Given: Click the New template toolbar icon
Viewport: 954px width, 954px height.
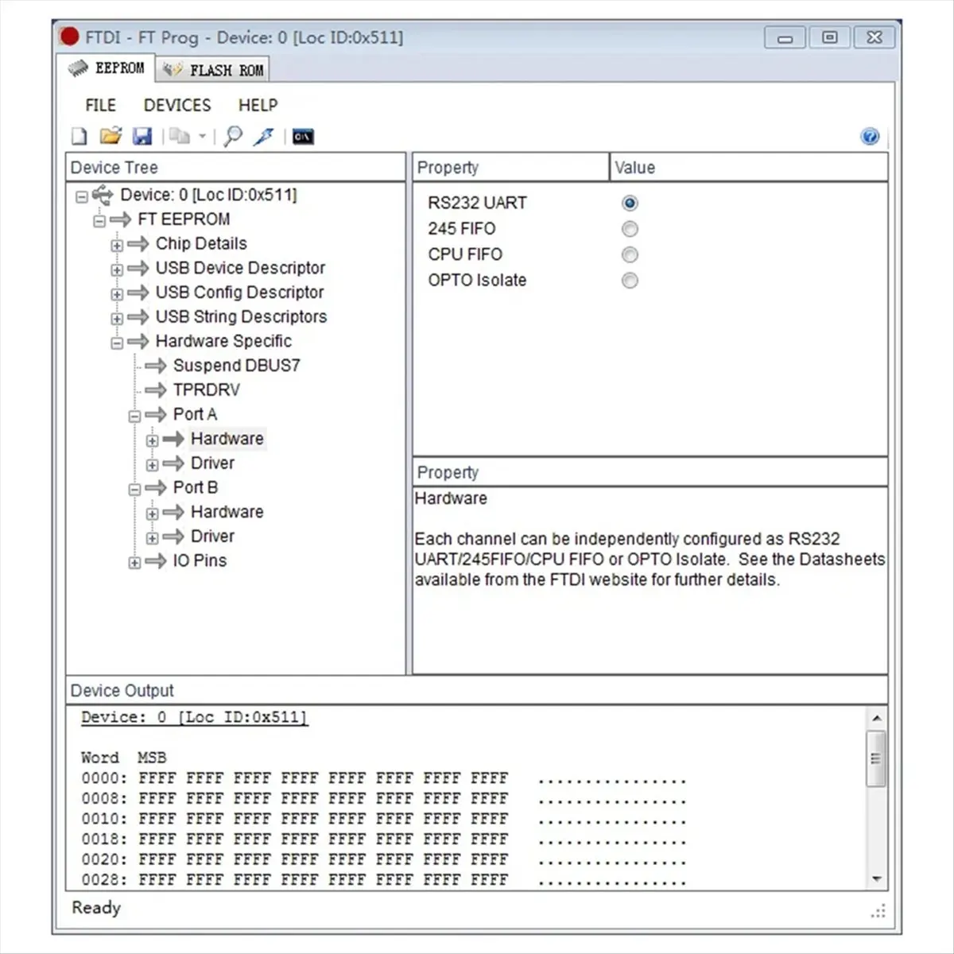Looking at the screenshot, I should pos(79,137).
